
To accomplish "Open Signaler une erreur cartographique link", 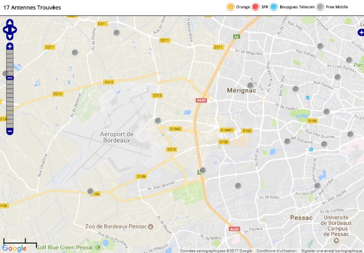I will click(x=333, y=251).
